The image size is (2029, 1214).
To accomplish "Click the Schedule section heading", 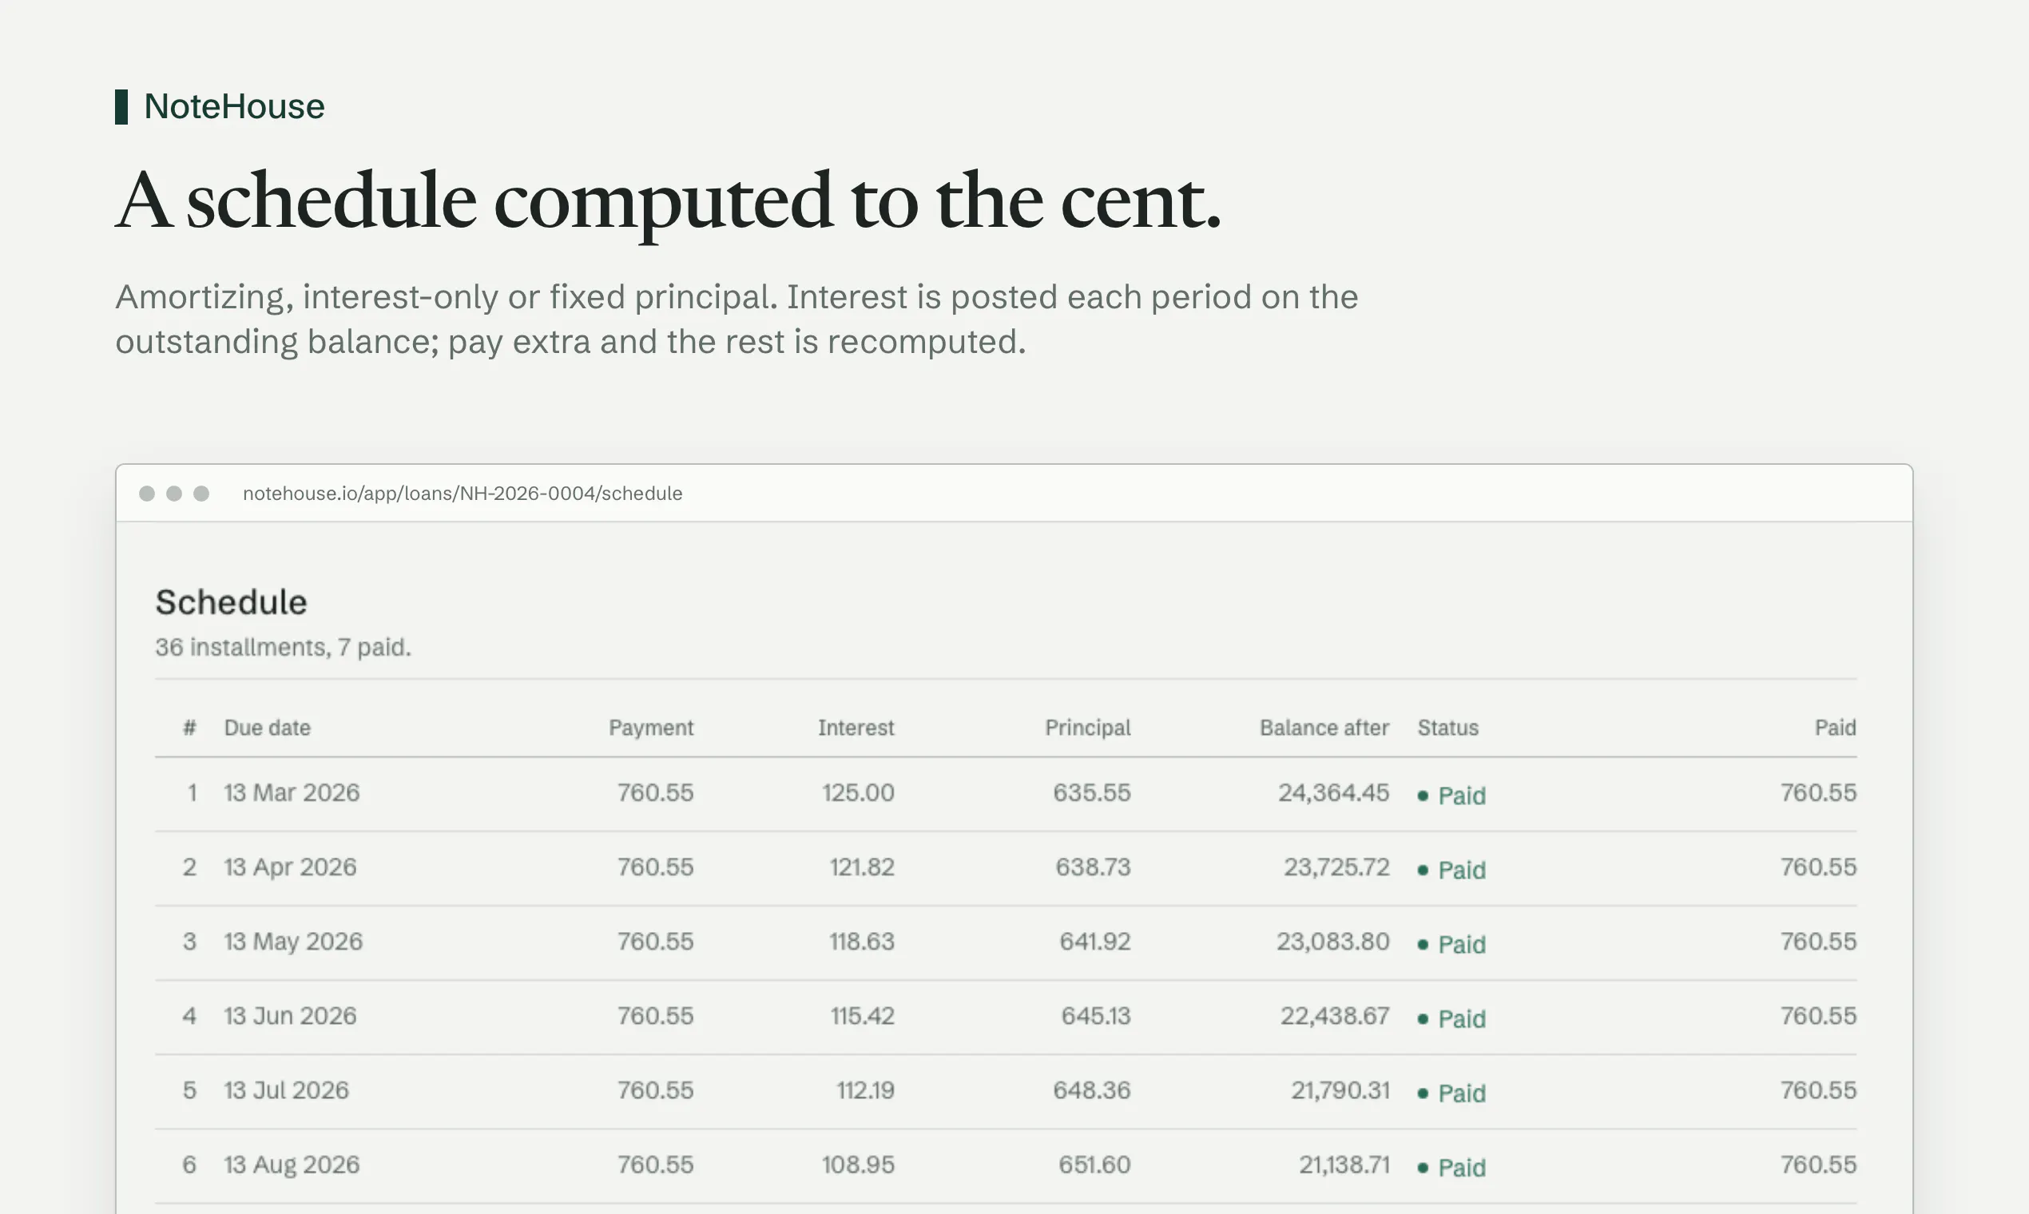I will point(232,603).
